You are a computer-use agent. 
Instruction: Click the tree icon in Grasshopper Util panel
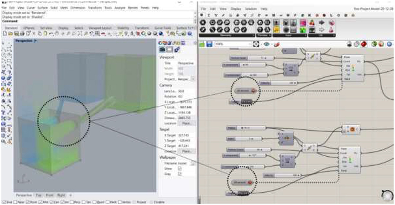click(312, 30)
